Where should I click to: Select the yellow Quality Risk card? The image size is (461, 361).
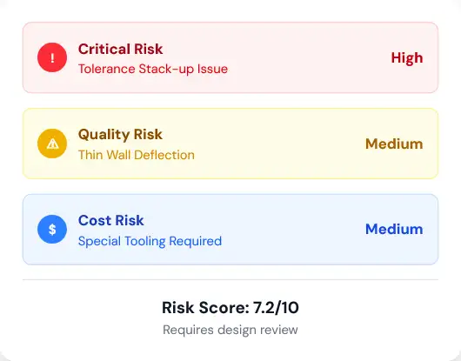click(x=230, y=144)
